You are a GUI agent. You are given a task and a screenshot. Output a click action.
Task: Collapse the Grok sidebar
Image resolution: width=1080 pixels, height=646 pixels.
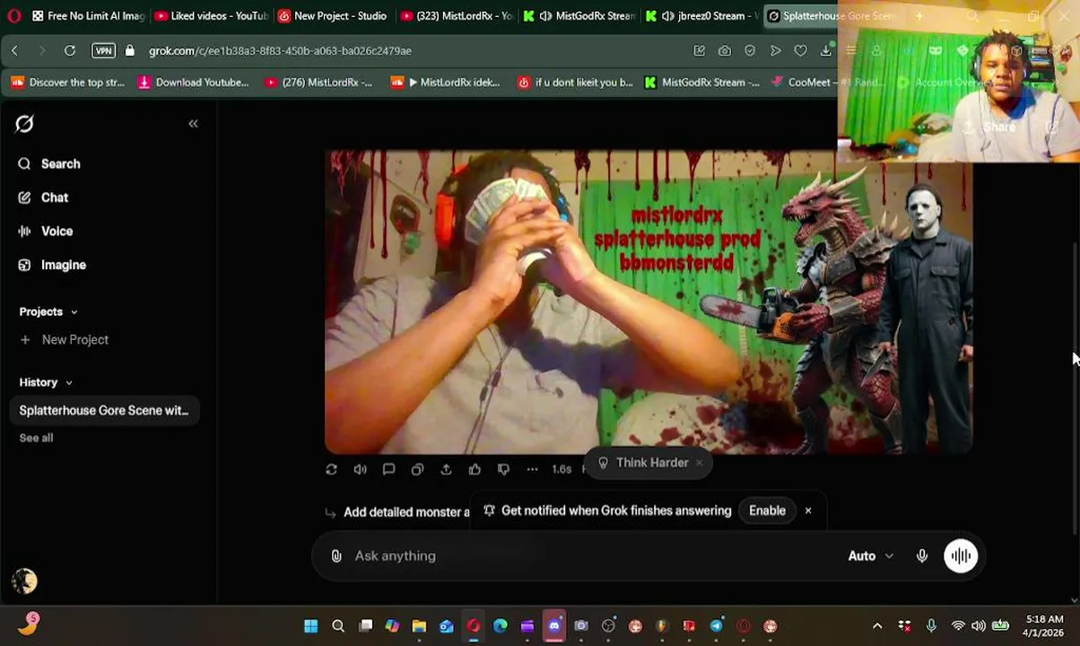(193, 124)
